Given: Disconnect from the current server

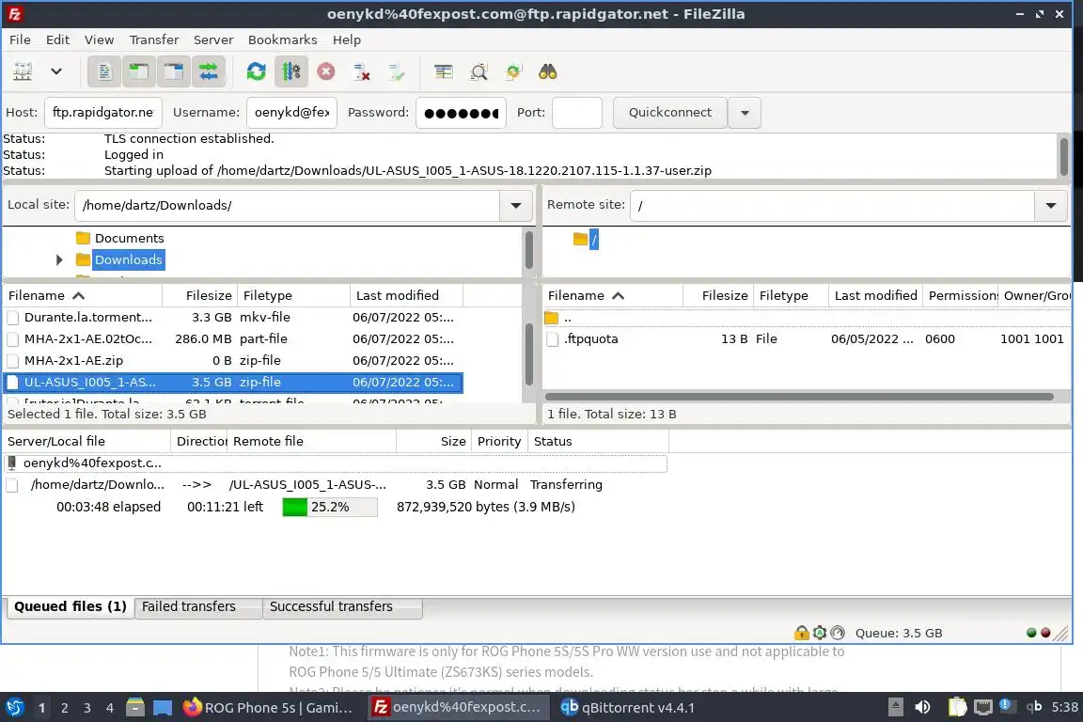Looking at the screenshot, I should click(x=361, y=71).
